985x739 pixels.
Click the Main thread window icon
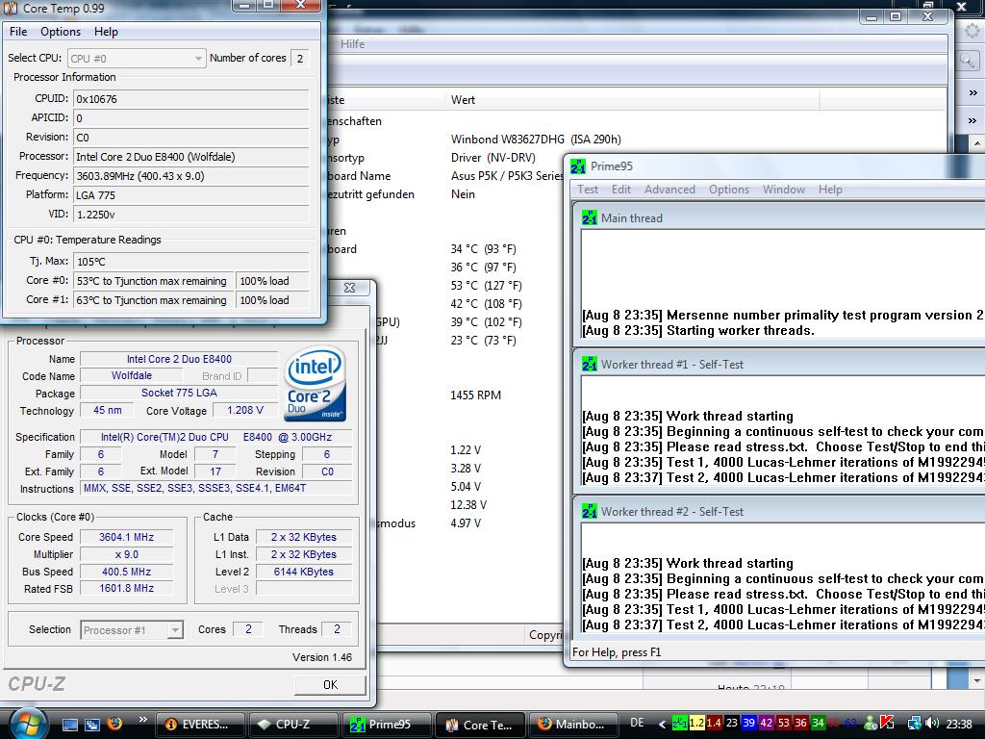(x=590, y=218)
